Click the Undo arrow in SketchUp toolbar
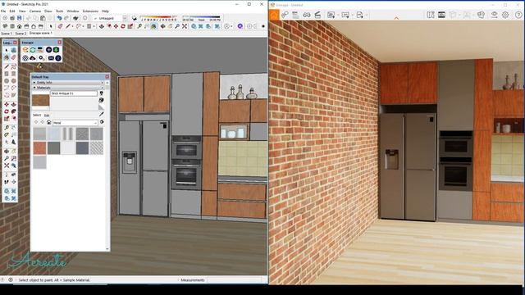This screenshot has width=525, height=295. pos(59,18)
